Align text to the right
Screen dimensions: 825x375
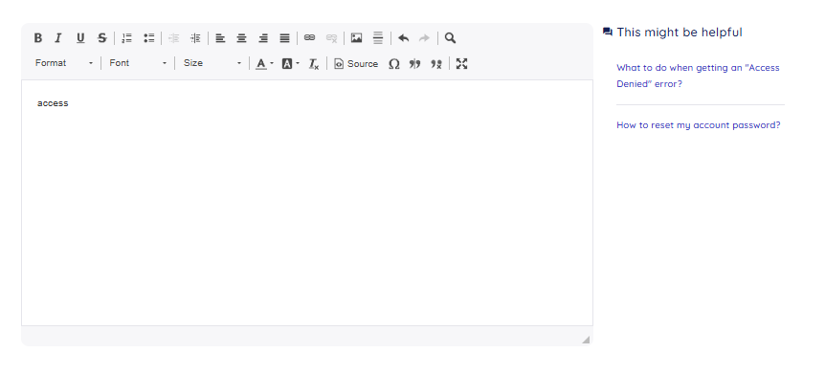(x=263, y=38)
